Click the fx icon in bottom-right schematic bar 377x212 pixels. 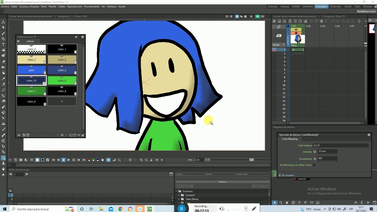[x=356, y=203]
